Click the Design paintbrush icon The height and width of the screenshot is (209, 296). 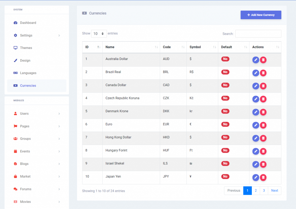[x=16, y=60]
